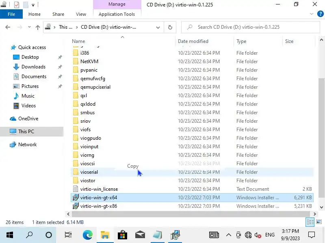Switch to Details view layout button
Screen dimensions: 325x243
click(310, 222)
